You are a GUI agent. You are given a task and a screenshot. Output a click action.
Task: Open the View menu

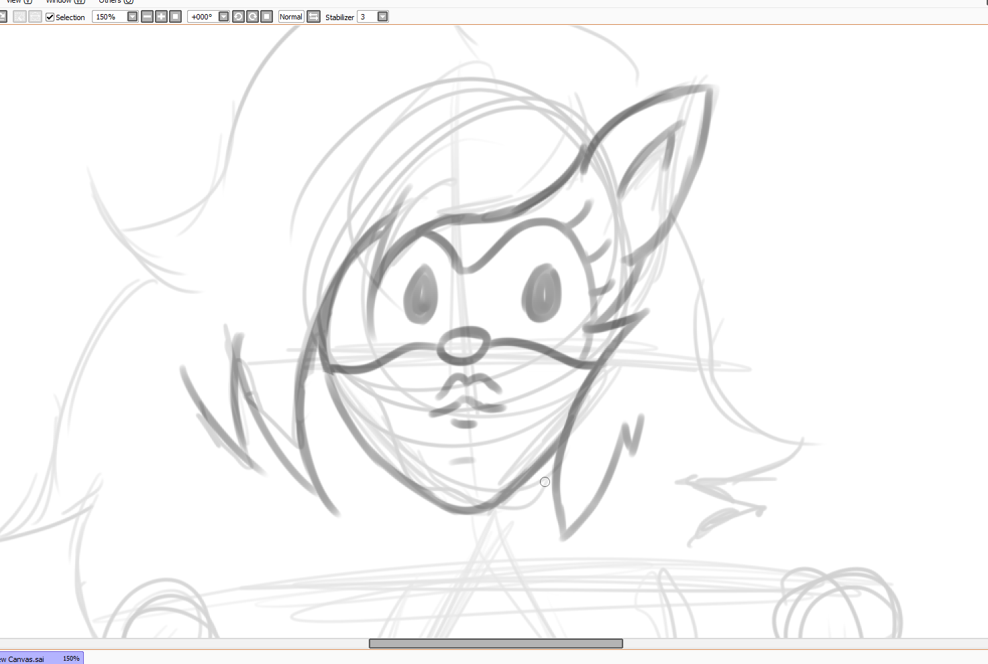pyautogui.click(x=18, y=1)
